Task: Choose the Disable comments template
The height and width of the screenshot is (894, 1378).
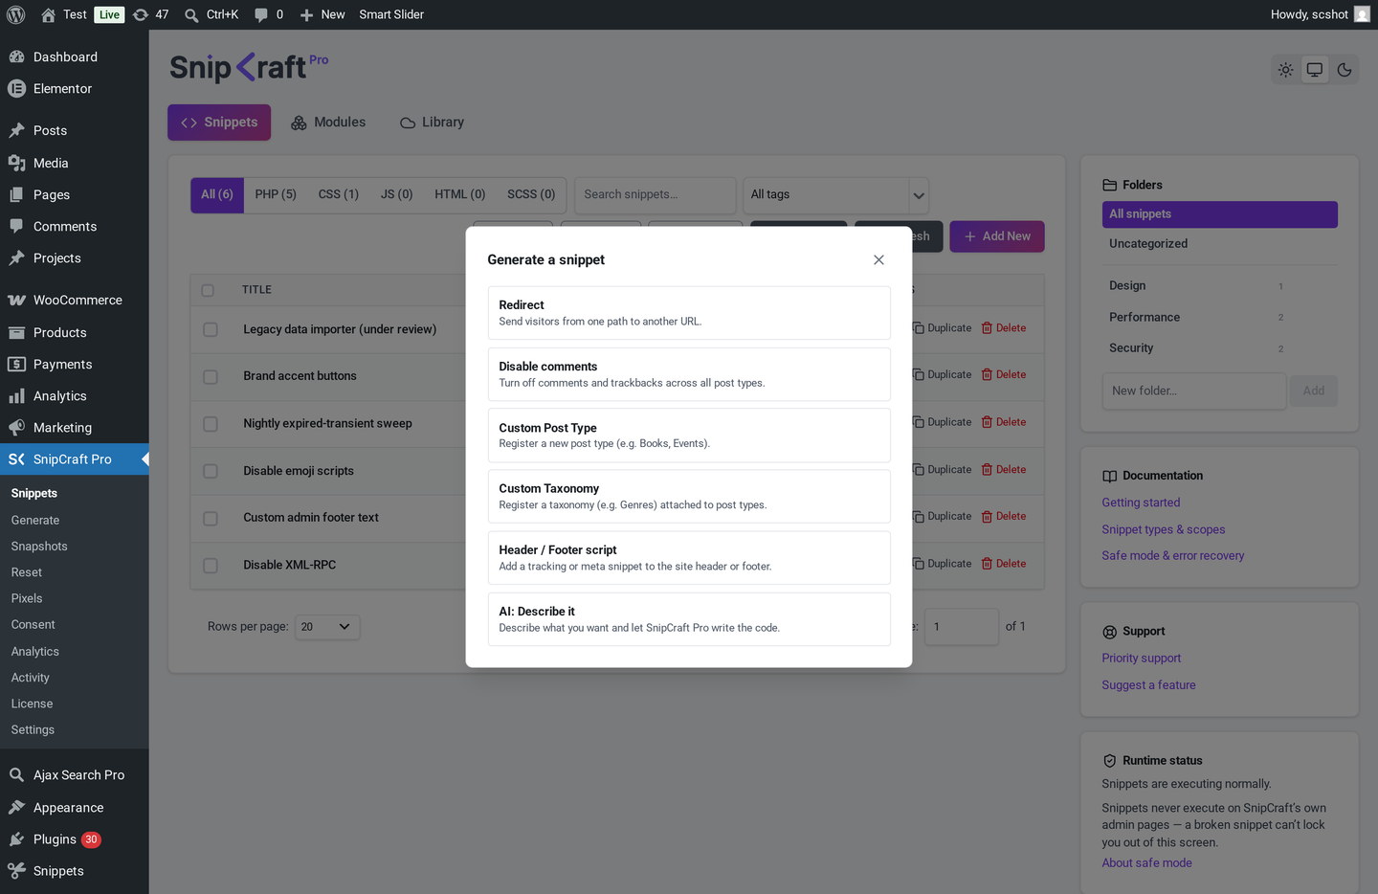Action: pyautogui.click(x=689, y=374)
